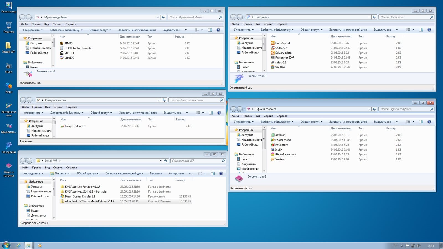Toggle preview pane in Офис и графика window
443x249 pixels.
point(421,121)
